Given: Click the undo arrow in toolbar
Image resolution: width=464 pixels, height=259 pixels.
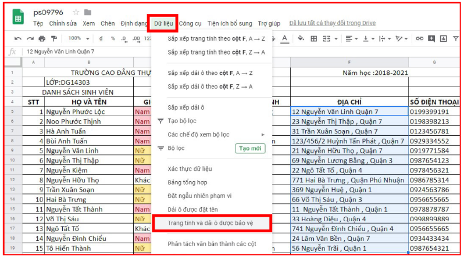Looking at the screenshot, I should coord(17,39).
